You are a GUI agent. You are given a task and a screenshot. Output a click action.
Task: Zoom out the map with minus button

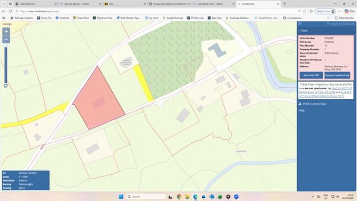(x=6, y=40)
